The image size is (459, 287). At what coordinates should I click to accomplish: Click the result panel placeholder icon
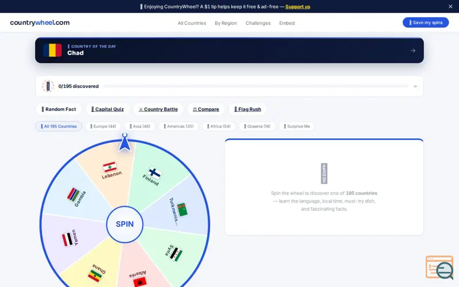click(324, 173)
